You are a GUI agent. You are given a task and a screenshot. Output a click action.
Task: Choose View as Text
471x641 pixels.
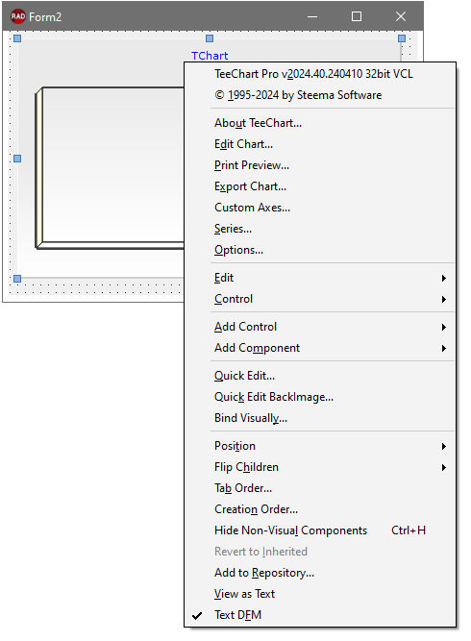(320, 594)
